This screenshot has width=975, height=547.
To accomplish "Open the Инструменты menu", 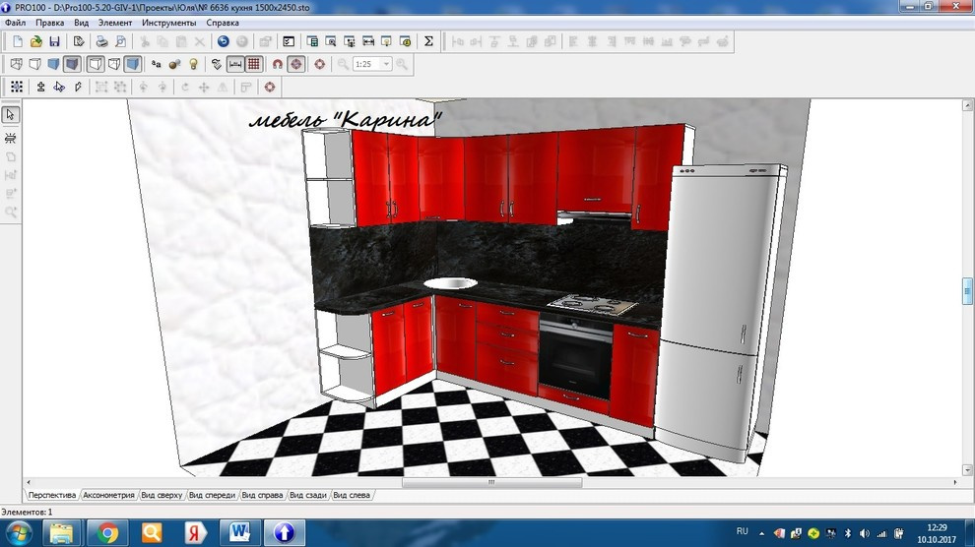I will point(168,22).
